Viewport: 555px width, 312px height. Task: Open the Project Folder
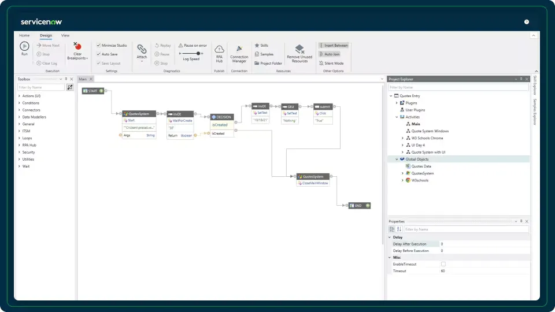(268, 64)
